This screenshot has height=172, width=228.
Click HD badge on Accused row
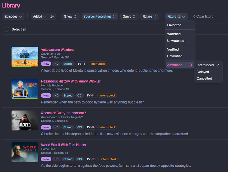pyautogui.click(x=56, y=127)
